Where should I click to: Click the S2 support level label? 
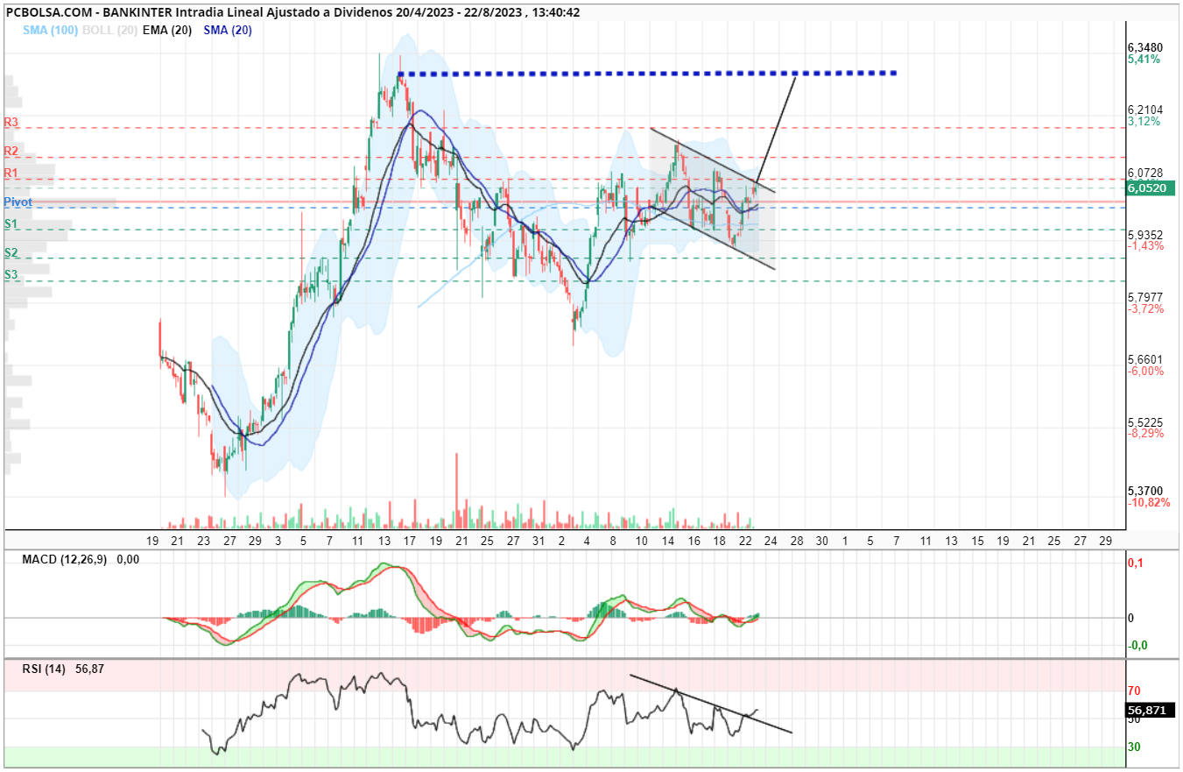coord(11,252)
